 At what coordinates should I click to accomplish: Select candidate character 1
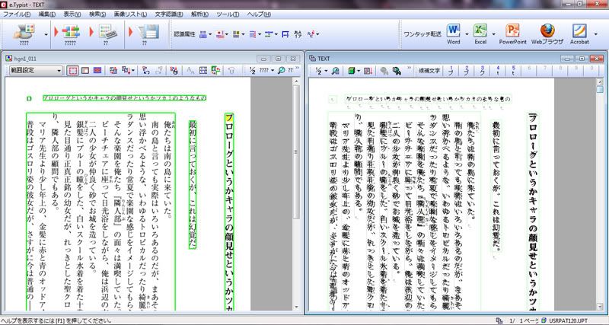(x=451, y=71)
